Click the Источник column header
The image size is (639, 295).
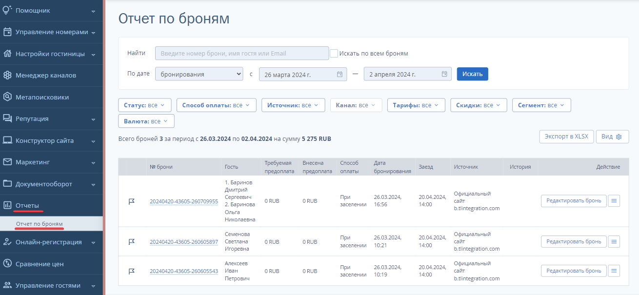[466, 167]
